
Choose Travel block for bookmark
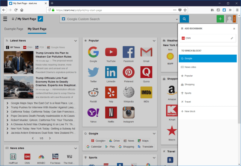[207, 102]
